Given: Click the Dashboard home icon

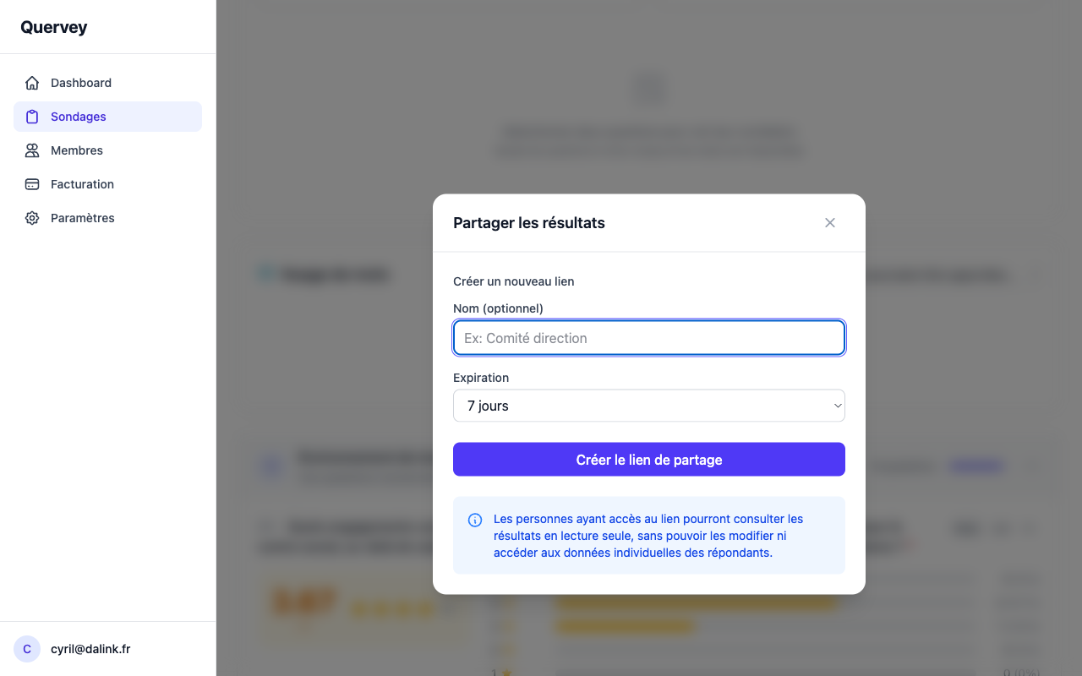Looking at the screenshot, I should (32, 83).
